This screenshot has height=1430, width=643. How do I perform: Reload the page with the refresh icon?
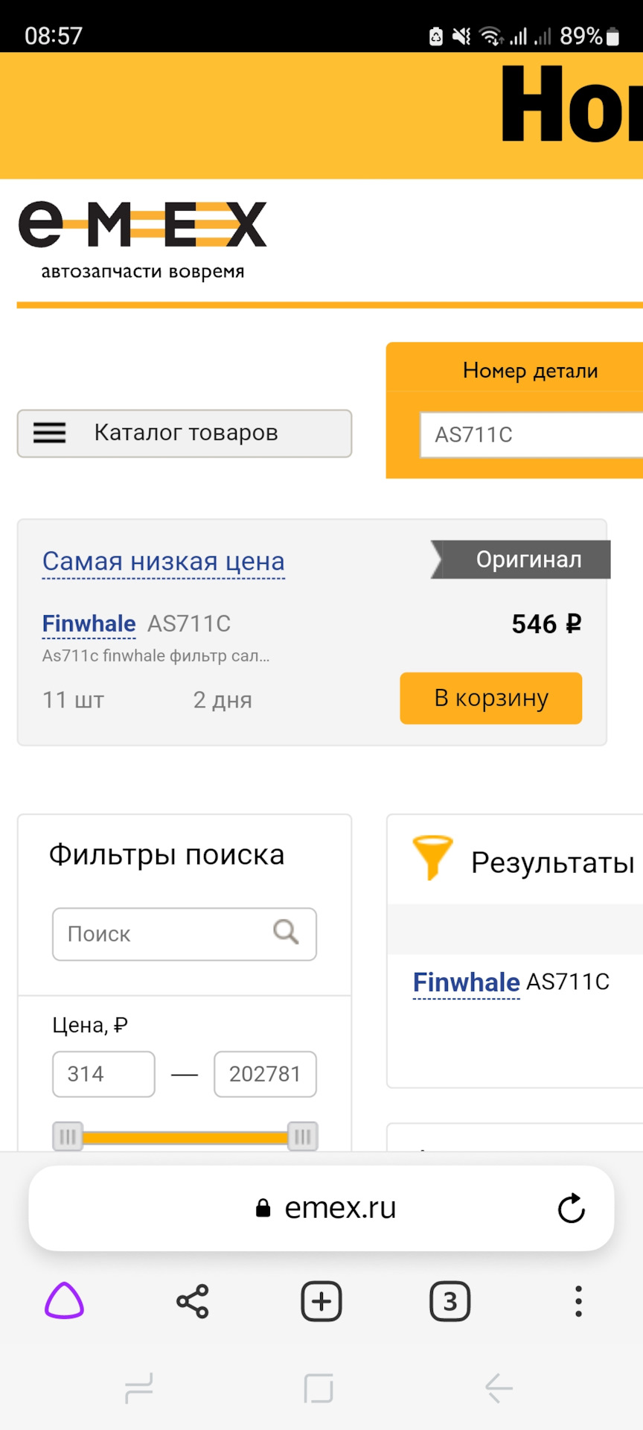(571, 1208)
